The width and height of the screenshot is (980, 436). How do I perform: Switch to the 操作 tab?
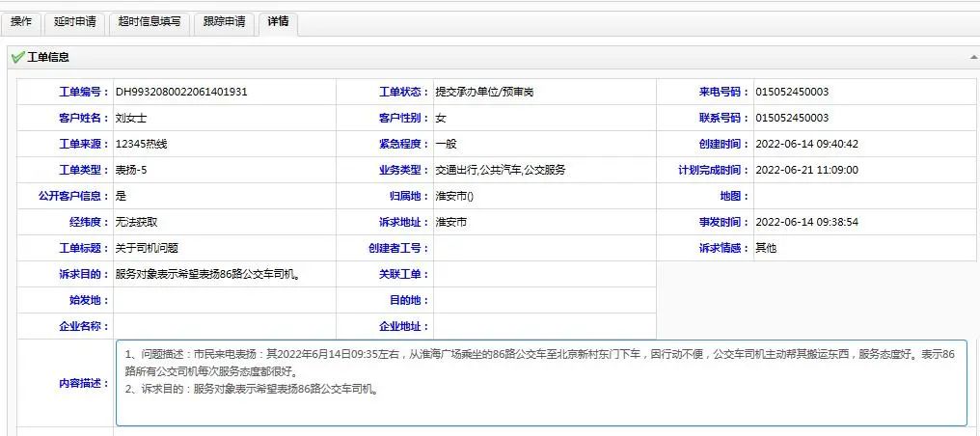(x=21, y=21)
